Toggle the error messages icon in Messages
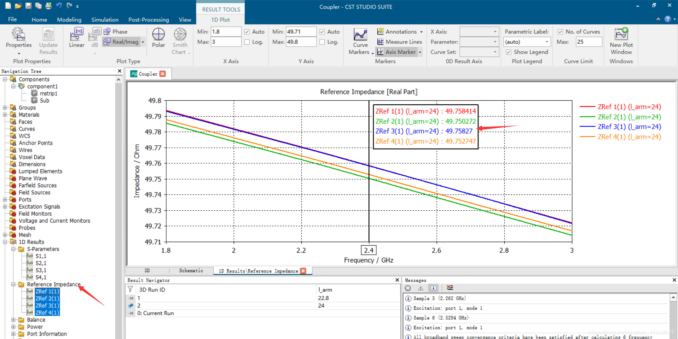This screenshot has width=678, height=339. [x=408, y=288]
